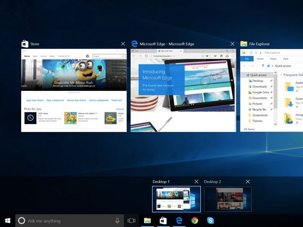Close the Desktop 1 virtual desktop

point(196,182)
